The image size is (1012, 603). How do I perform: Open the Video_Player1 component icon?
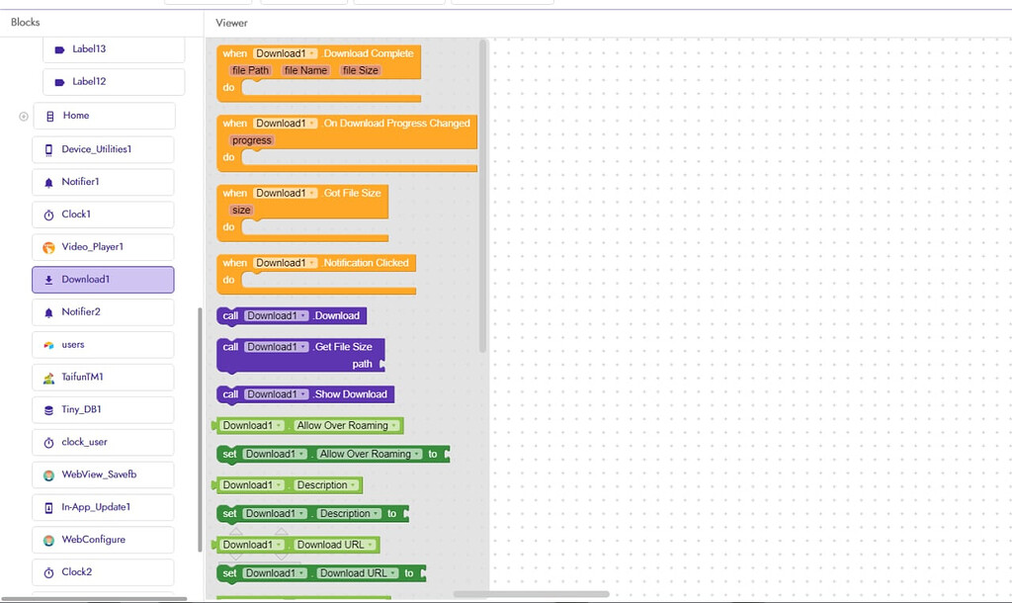48,247
